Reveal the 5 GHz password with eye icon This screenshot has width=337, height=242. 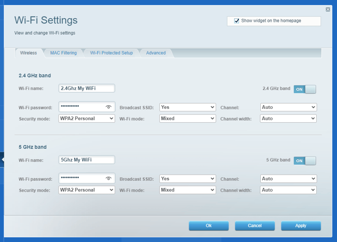click(x=108, y=178)
